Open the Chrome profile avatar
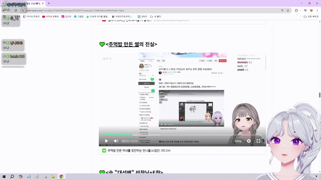Screen dimensions: 321x180 coord(311,10)
